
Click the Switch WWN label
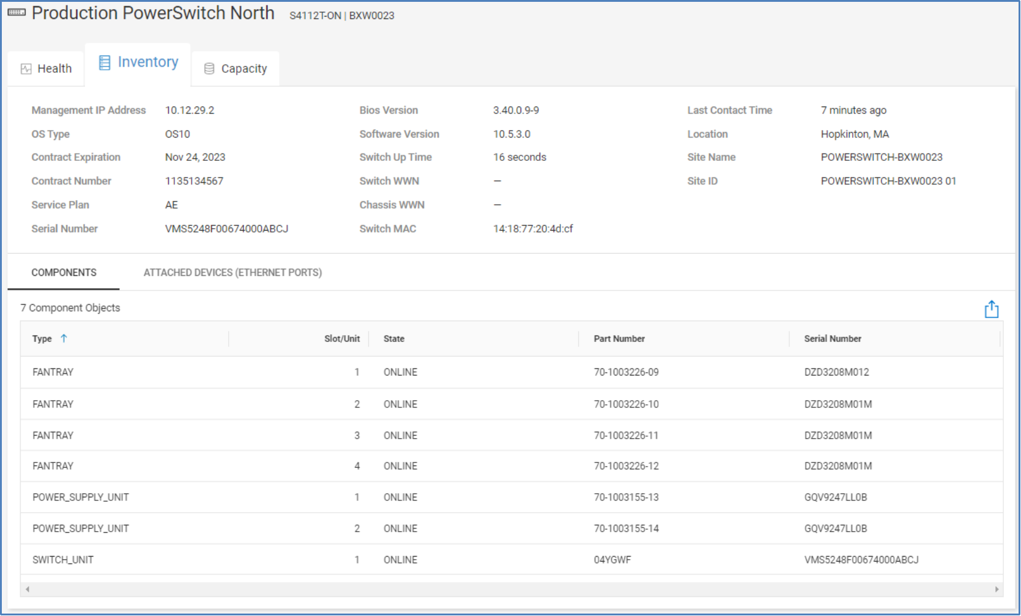click(x=389, y=181)
